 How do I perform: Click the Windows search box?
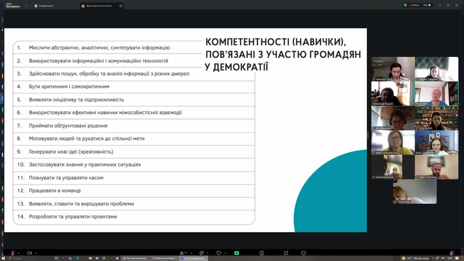click(x=29, y=258)
